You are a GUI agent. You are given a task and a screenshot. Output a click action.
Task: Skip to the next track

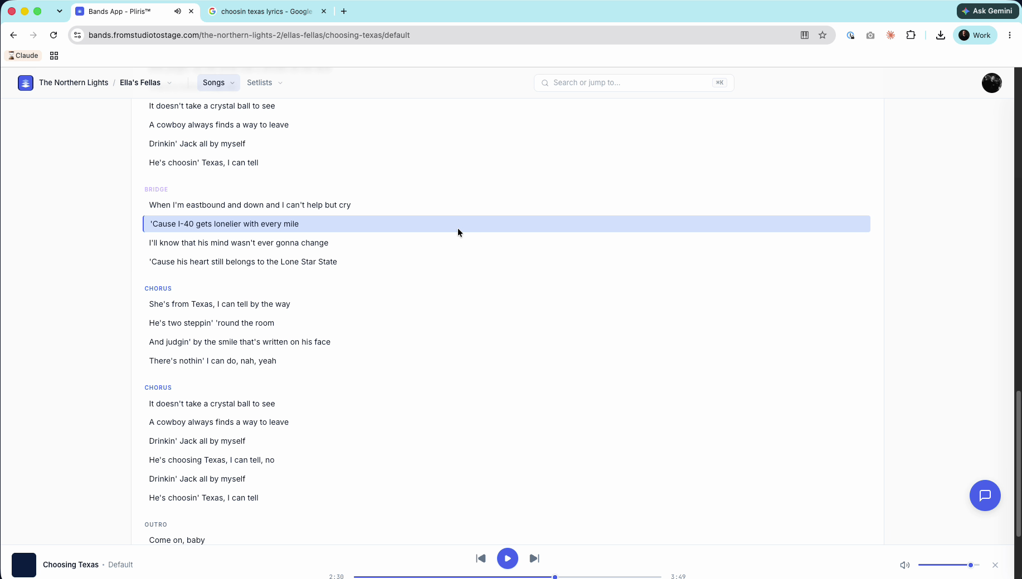click(534, 558)
